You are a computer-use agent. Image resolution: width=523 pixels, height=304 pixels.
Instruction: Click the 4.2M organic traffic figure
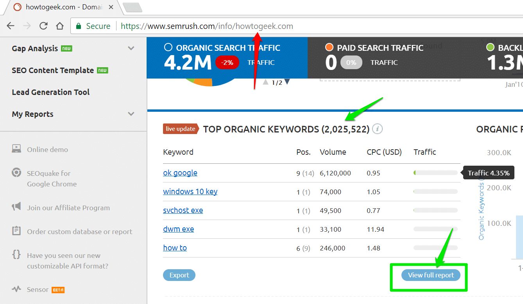(188, 63)
